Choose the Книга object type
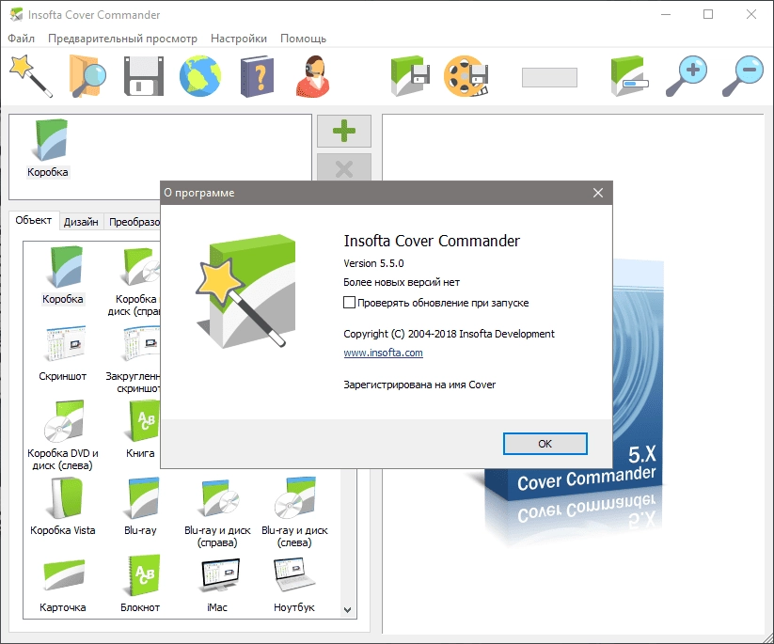 point(140,430)
